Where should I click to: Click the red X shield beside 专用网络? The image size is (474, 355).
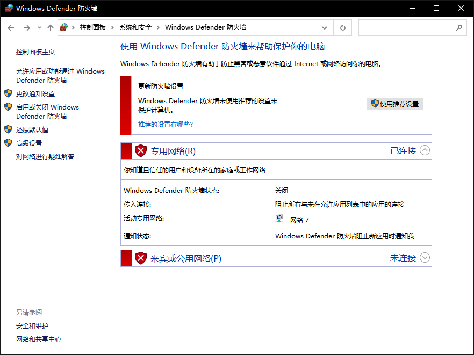tap(141, 151)
